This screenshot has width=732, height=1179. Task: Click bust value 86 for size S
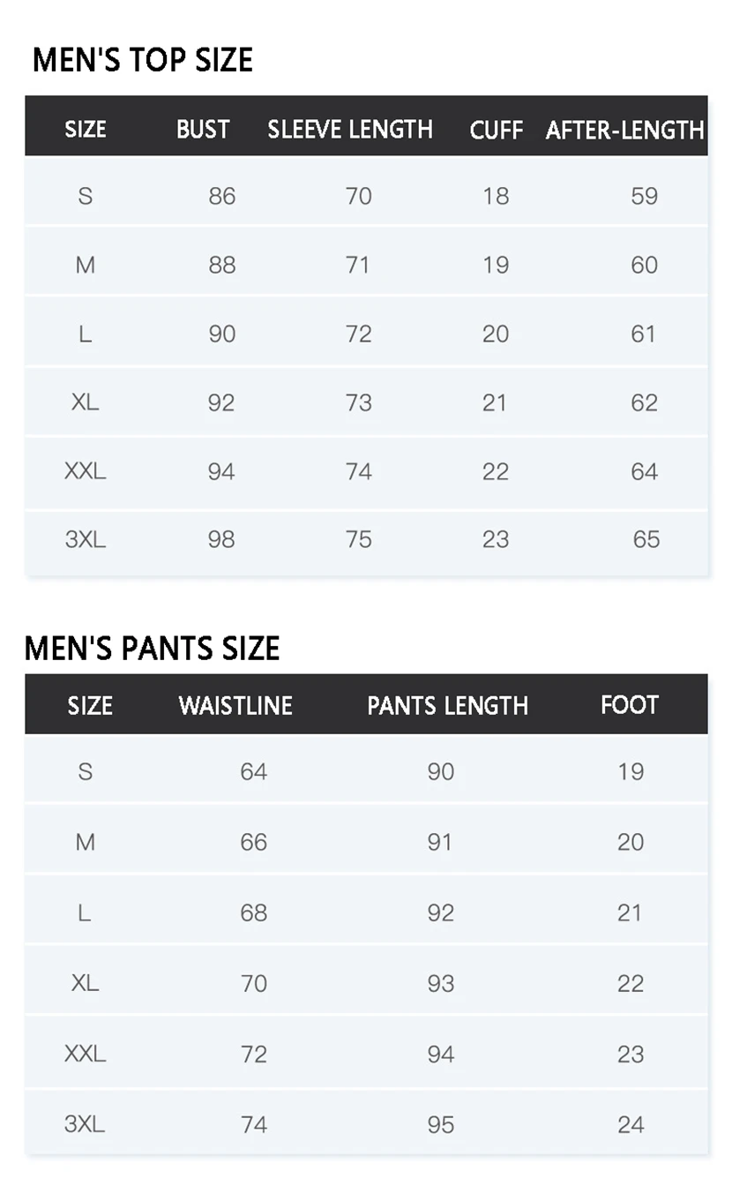click(222, 196)
